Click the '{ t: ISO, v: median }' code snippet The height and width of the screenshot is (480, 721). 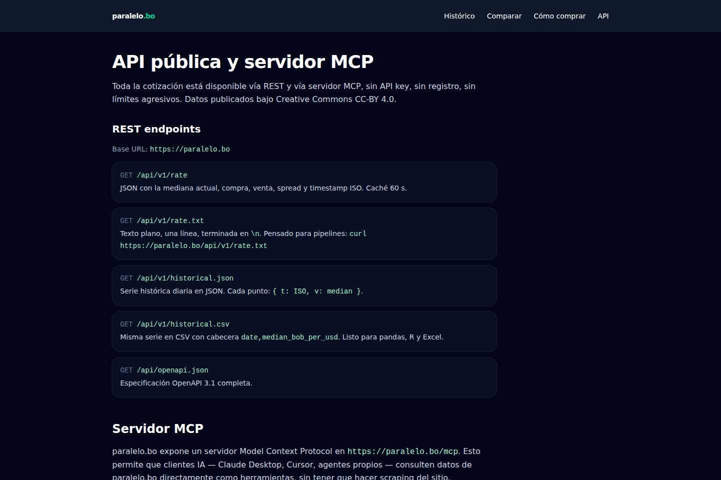pyautogui.click(x=316, y=291)
